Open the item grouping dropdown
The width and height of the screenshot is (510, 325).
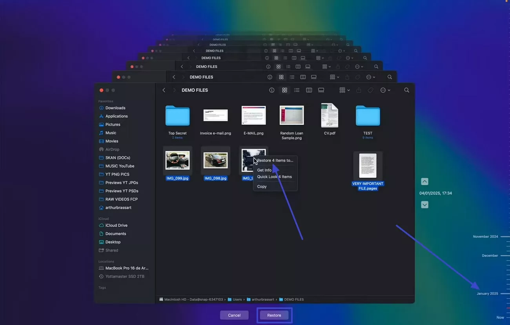pyautogui.click(x=344, y=90)
